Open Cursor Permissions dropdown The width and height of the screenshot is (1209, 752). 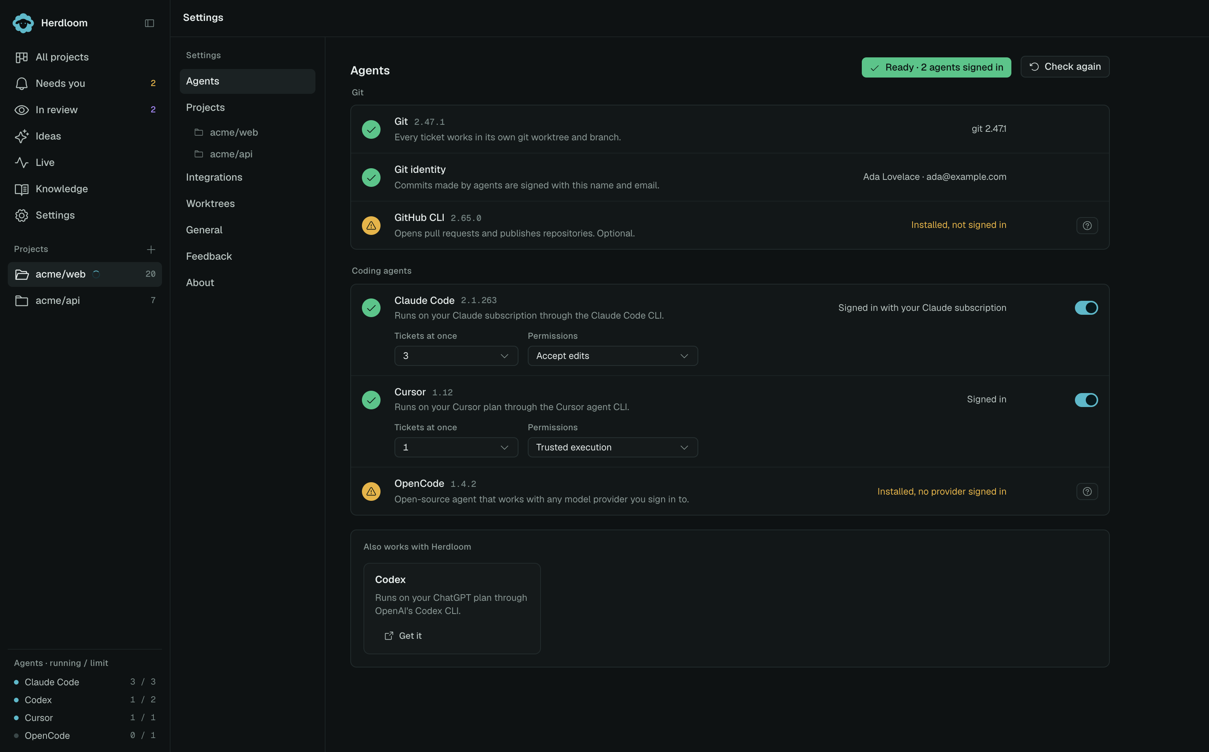point(613,448)
